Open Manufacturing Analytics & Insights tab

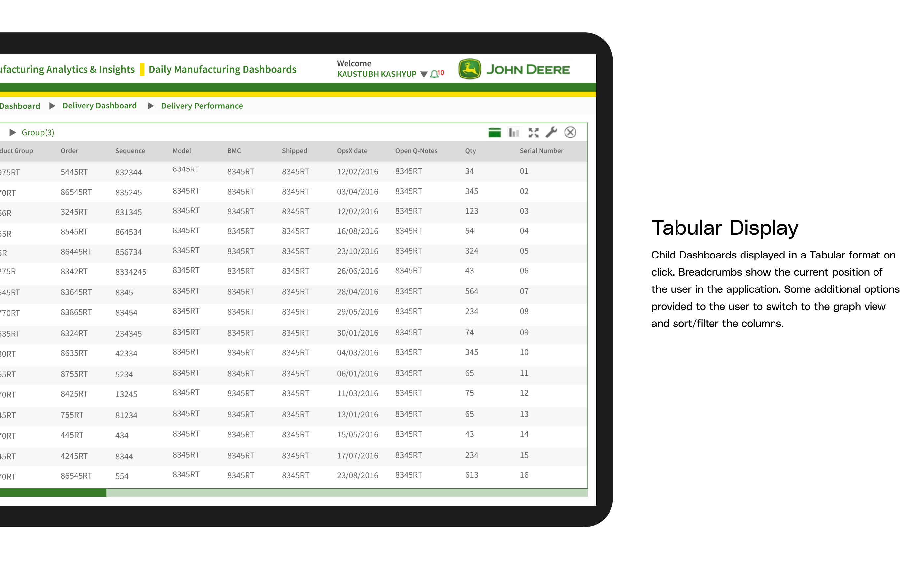point(67,69)
